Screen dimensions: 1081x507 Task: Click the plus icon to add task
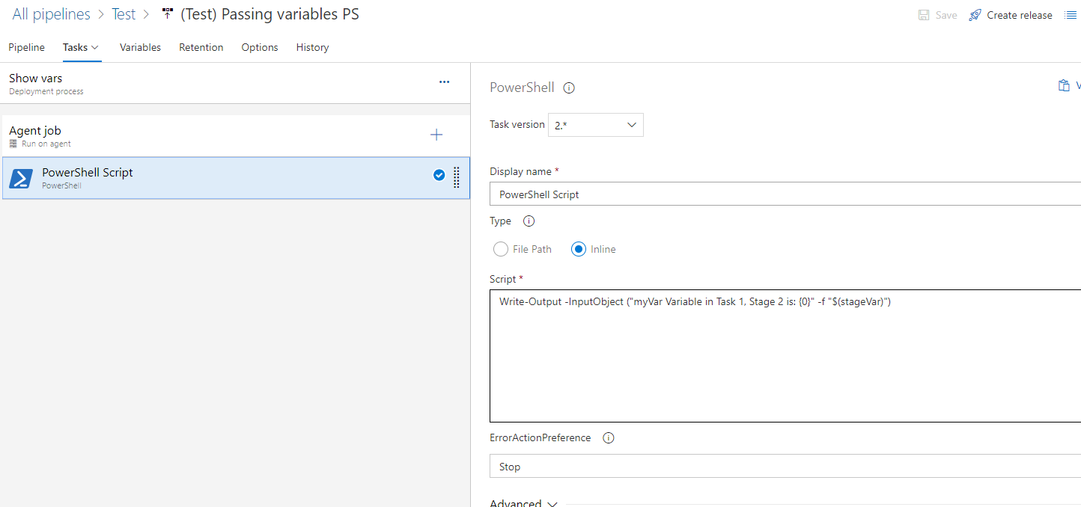pos(436,135)
